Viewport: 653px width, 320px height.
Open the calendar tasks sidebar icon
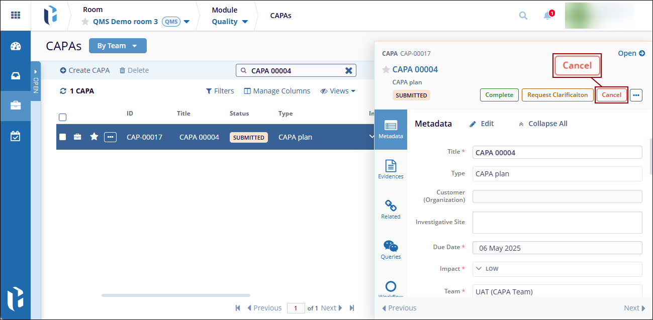[x=16, y=136]
